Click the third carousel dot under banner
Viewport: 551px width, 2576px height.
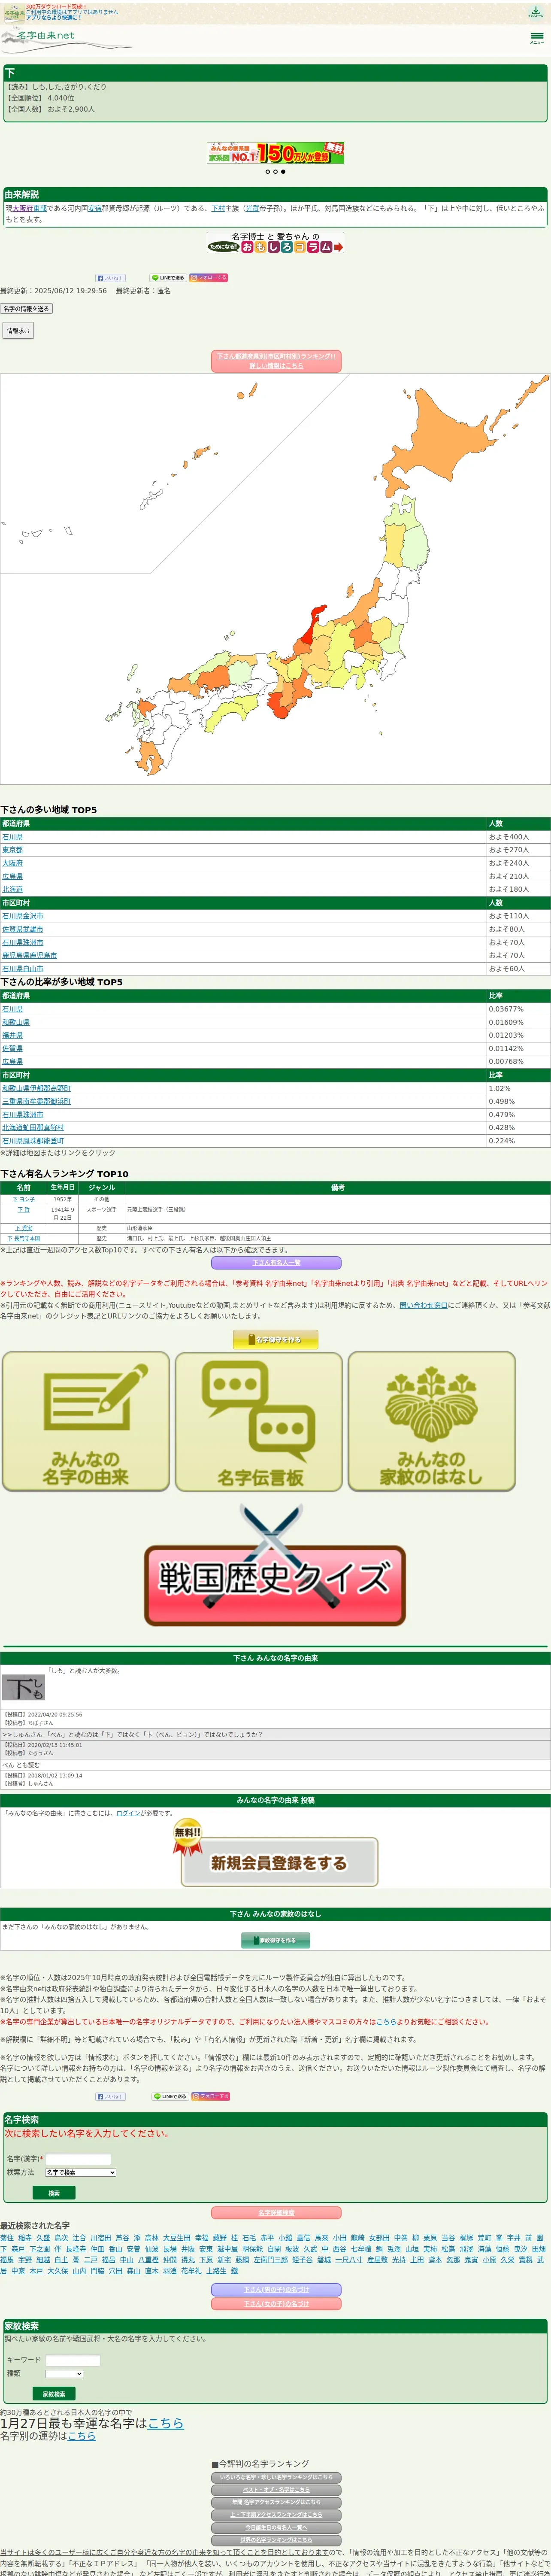[x=283, y=172]
